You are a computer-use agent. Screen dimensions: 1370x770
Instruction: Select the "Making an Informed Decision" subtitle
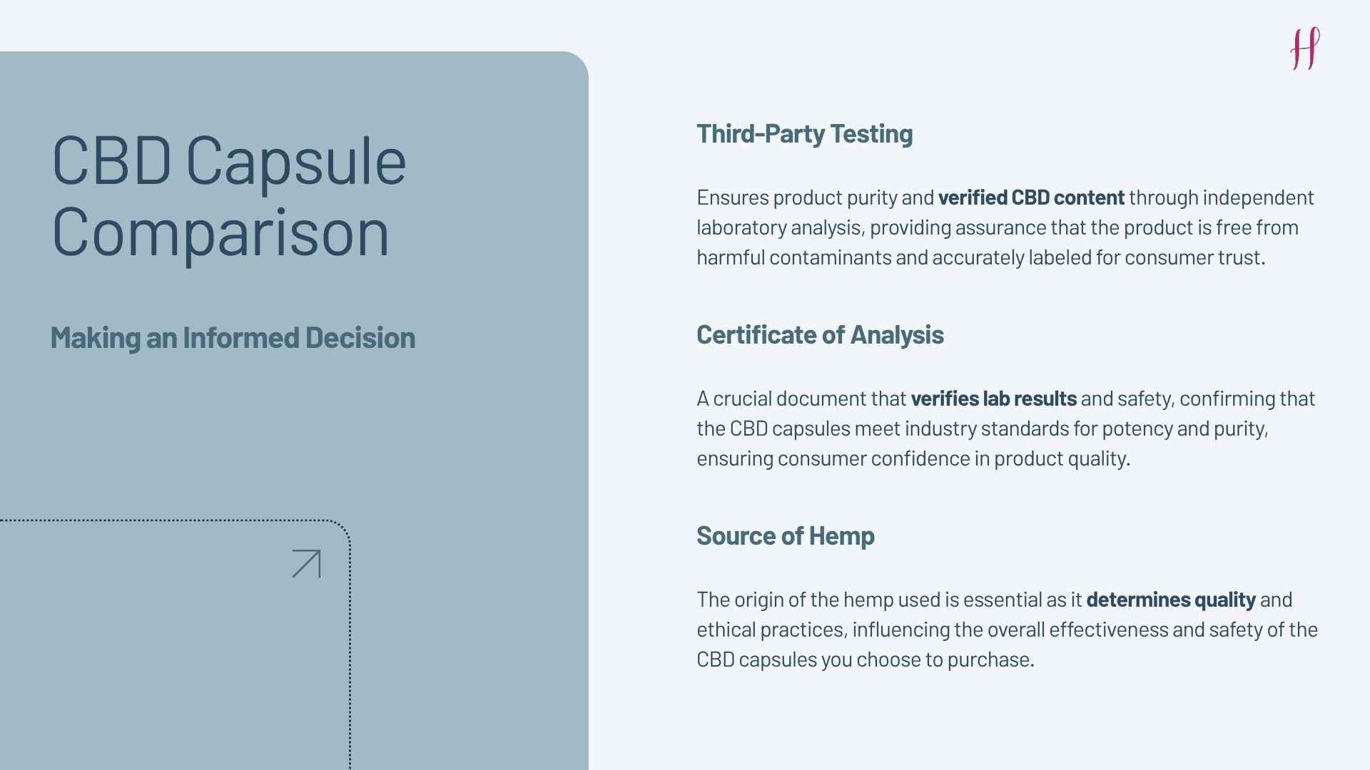[233, 338]
